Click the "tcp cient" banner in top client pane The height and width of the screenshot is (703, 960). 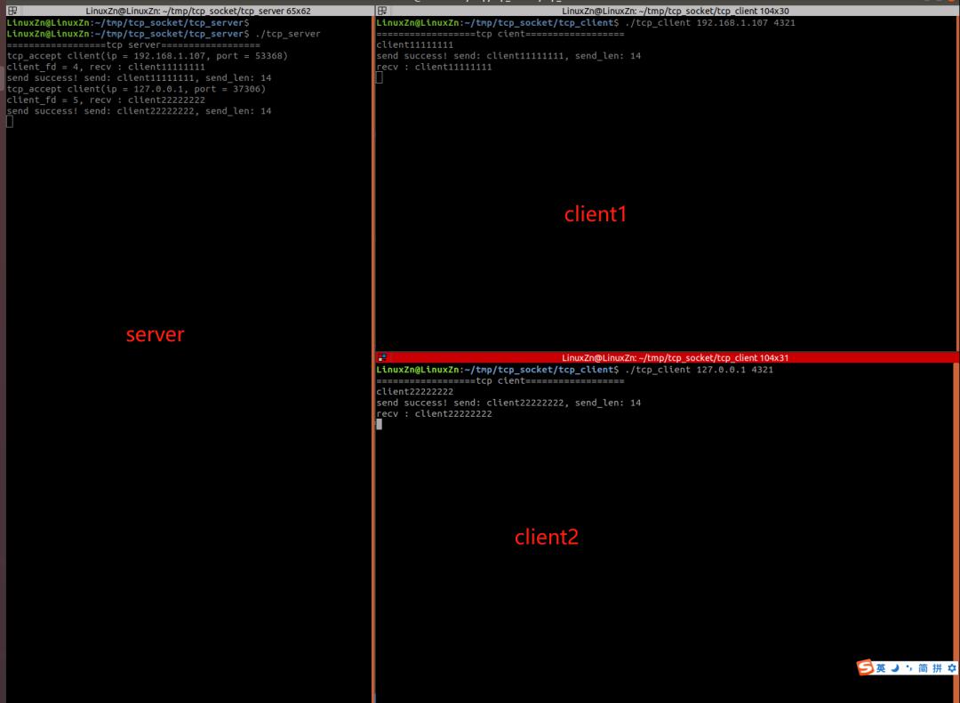500,34
